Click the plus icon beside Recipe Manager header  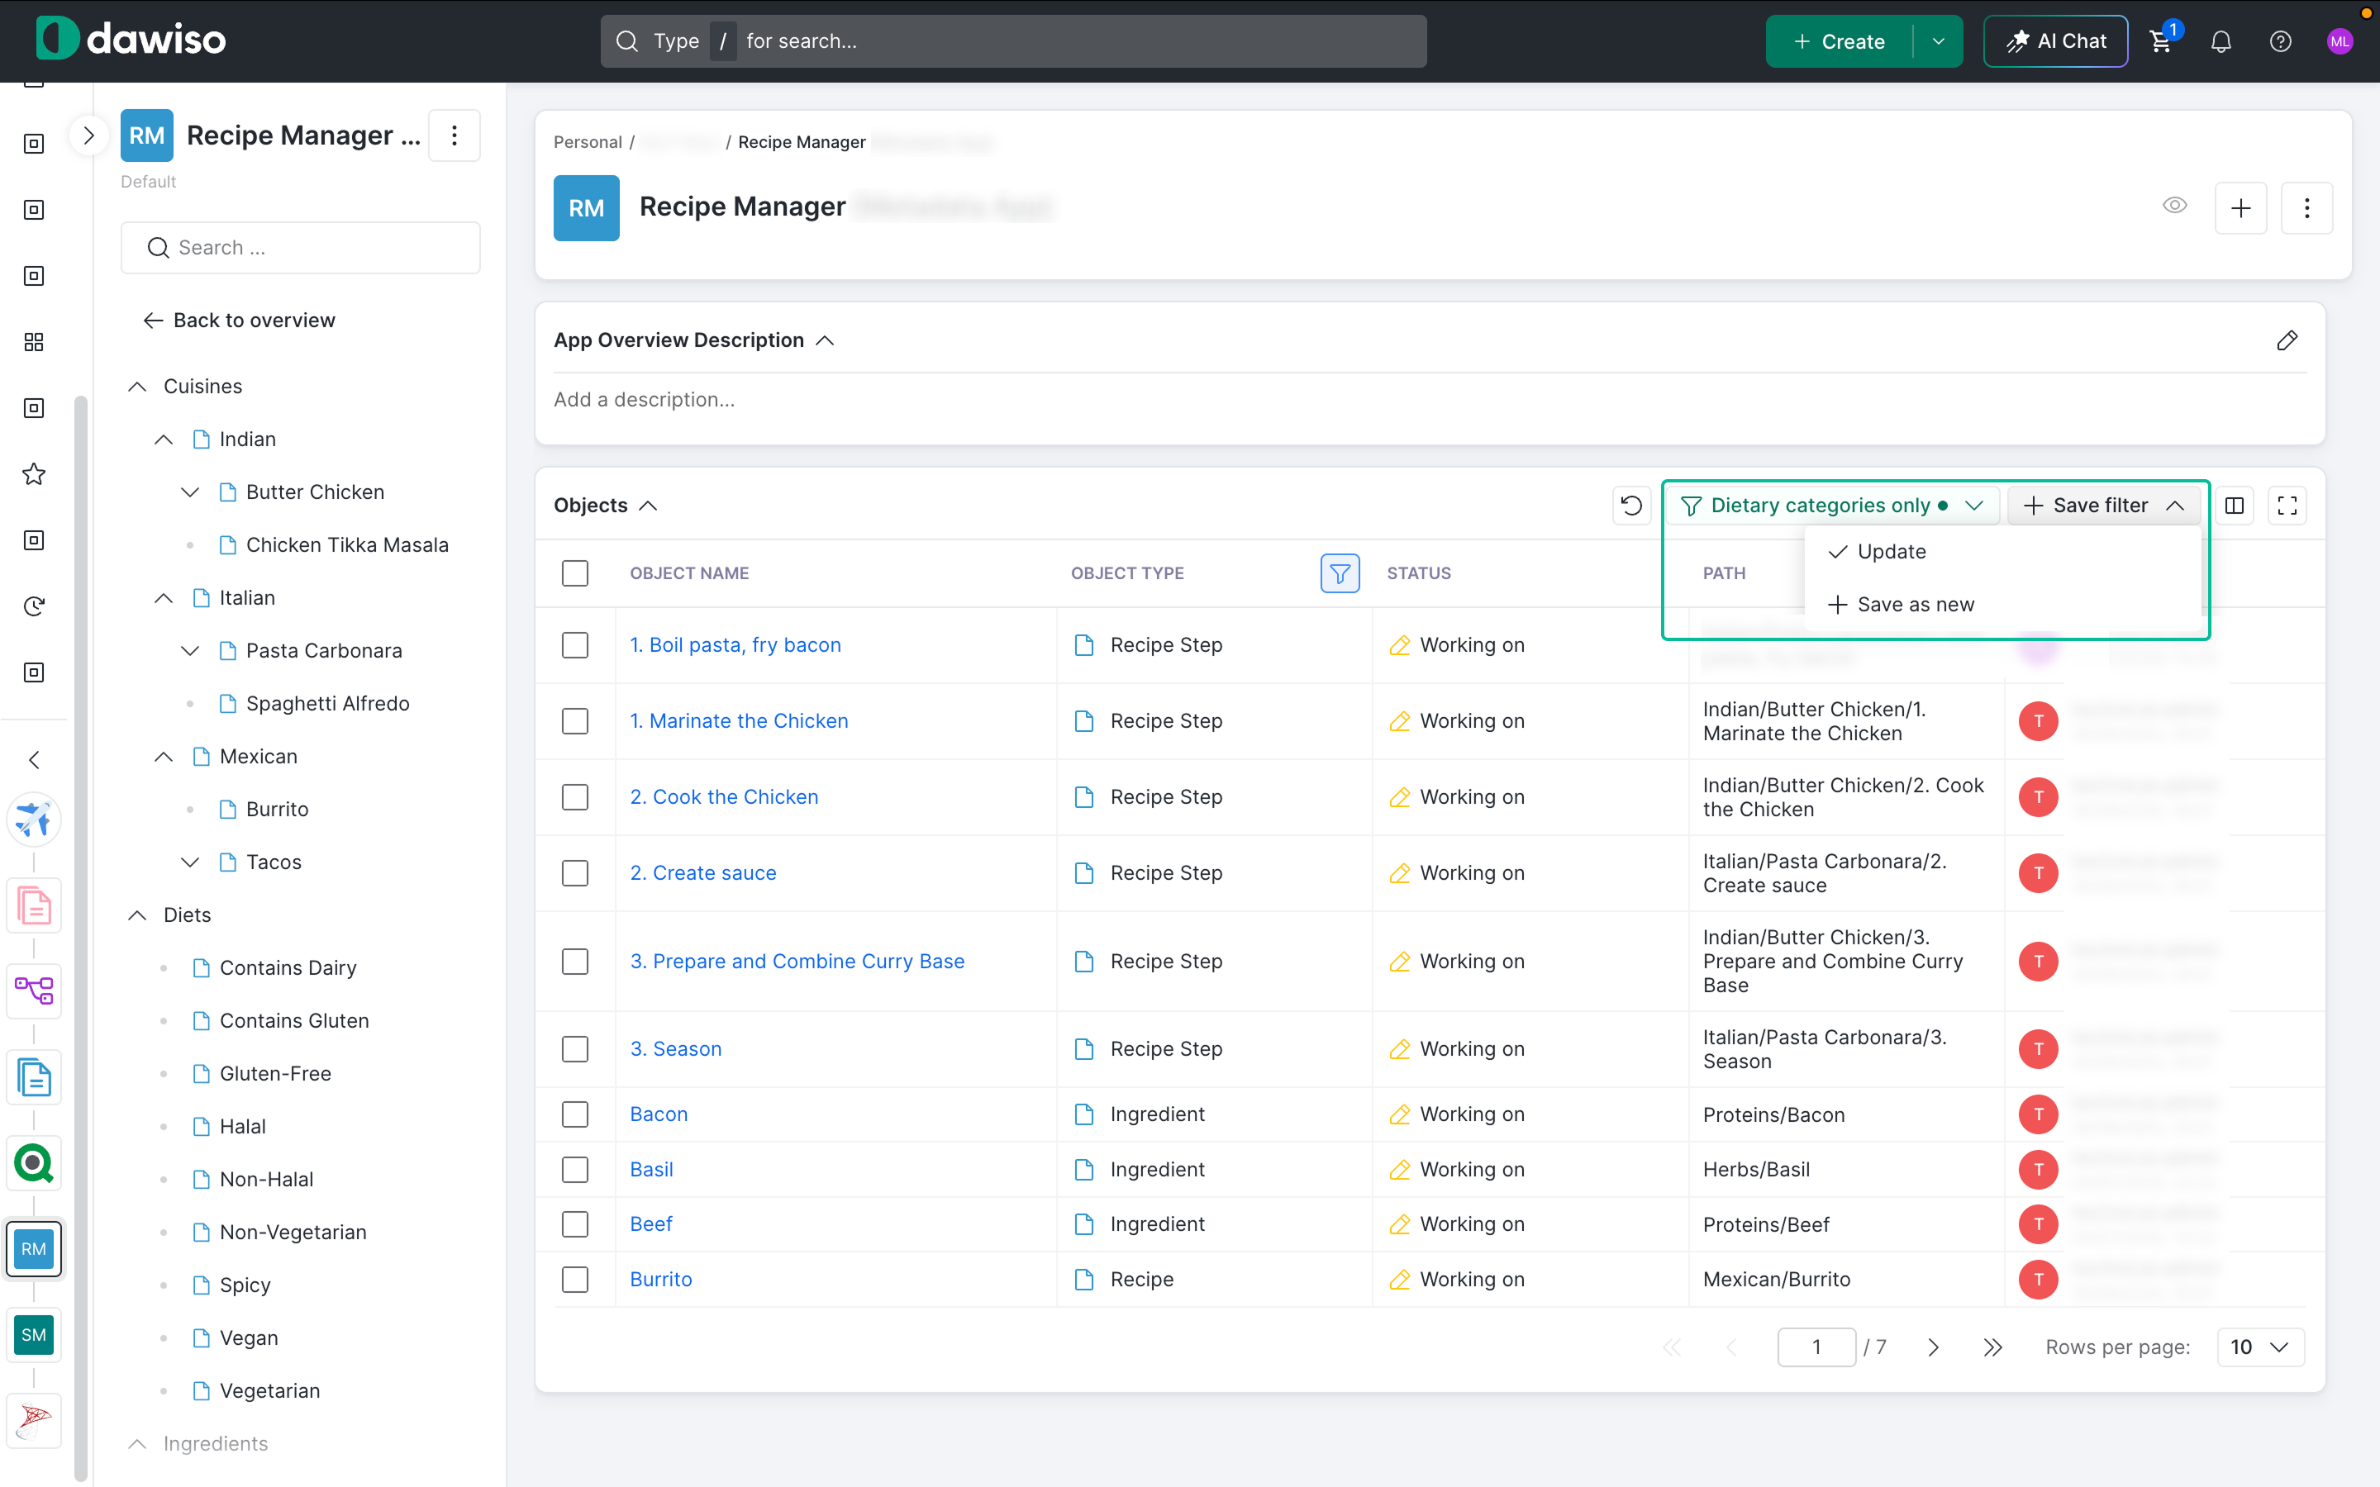coord(2240,208)
